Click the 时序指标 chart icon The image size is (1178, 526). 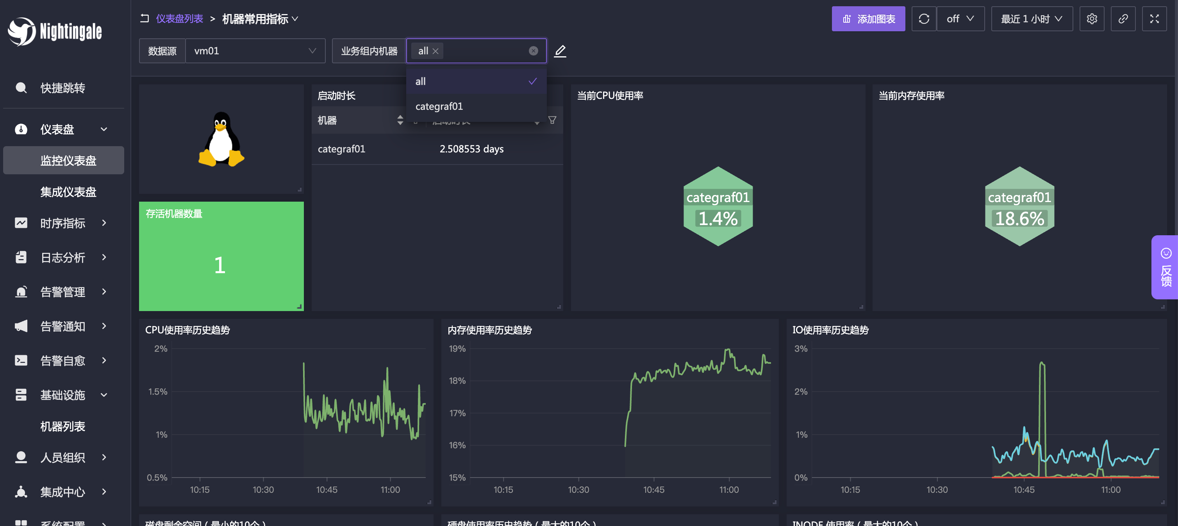[21, 223]
